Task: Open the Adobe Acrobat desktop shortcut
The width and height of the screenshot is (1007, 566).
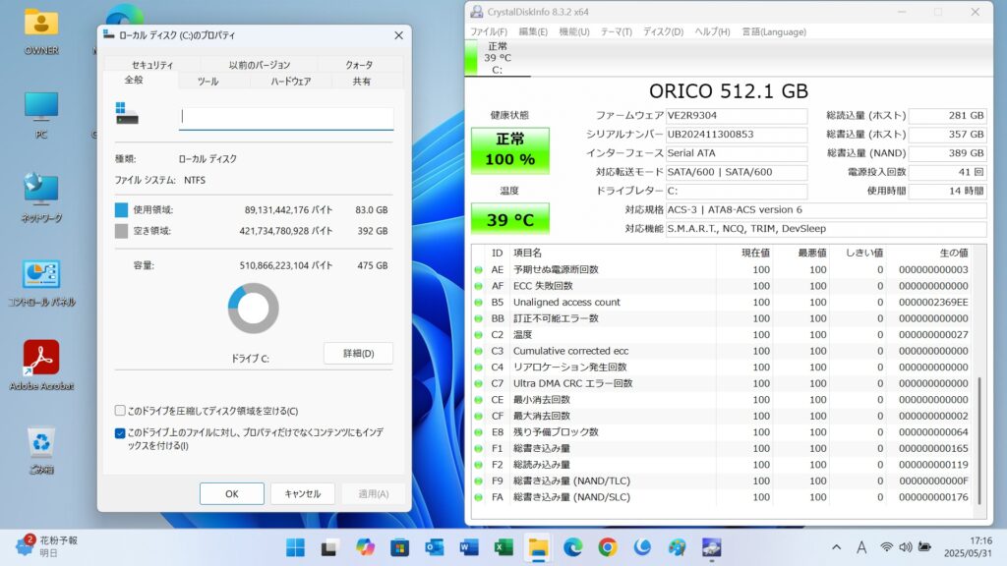Action: [x=41, y=359]
